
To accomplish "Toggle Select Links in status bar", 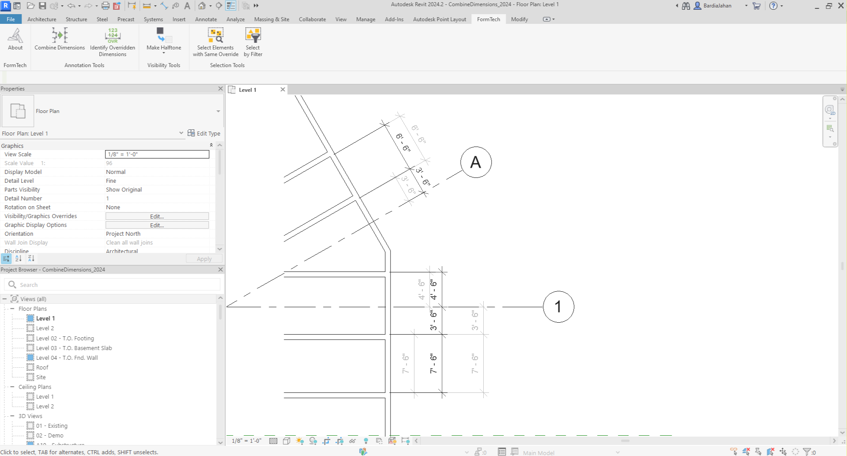I will (x=734, y=452).
